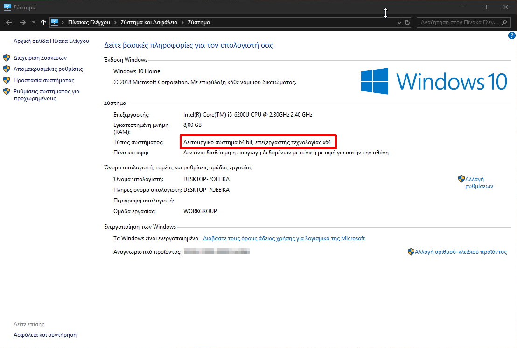Open Απομακρυσμένες ρυθμίσεις from the sidebar
The height and width of the screenshot is (348, 517).
point(48,69)
